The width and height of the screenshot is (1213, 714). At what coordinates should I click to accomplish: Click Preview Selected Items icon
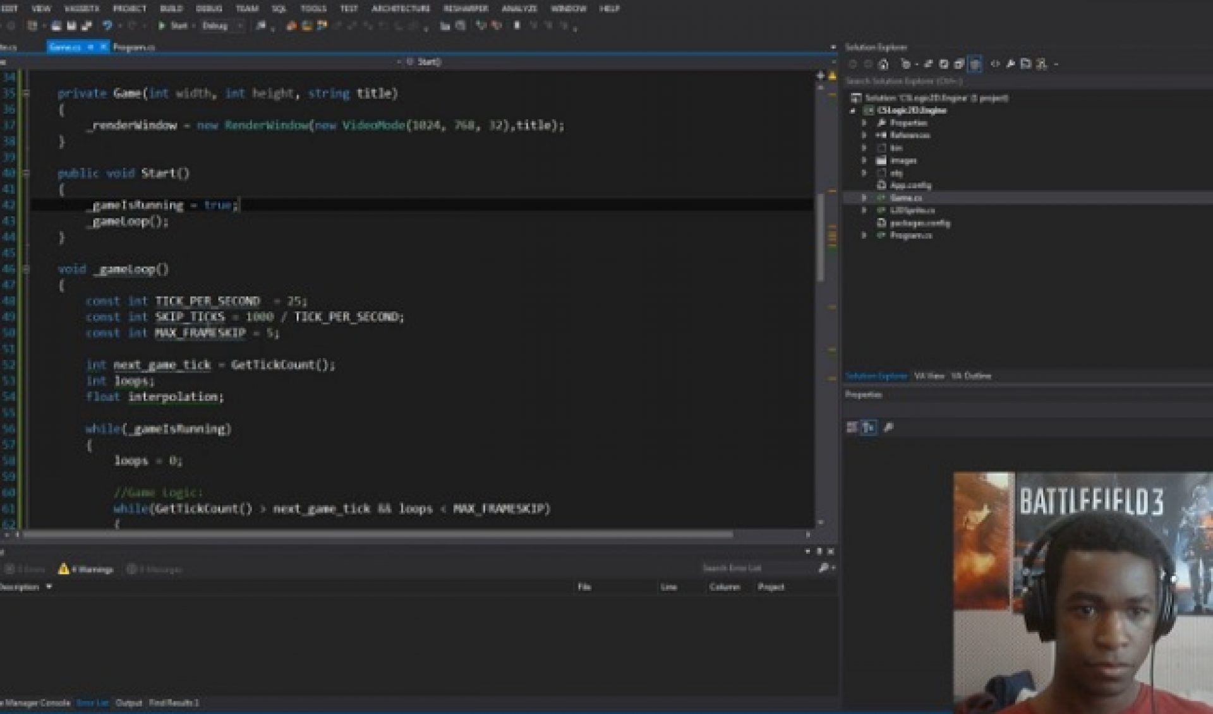[1026, 64]
